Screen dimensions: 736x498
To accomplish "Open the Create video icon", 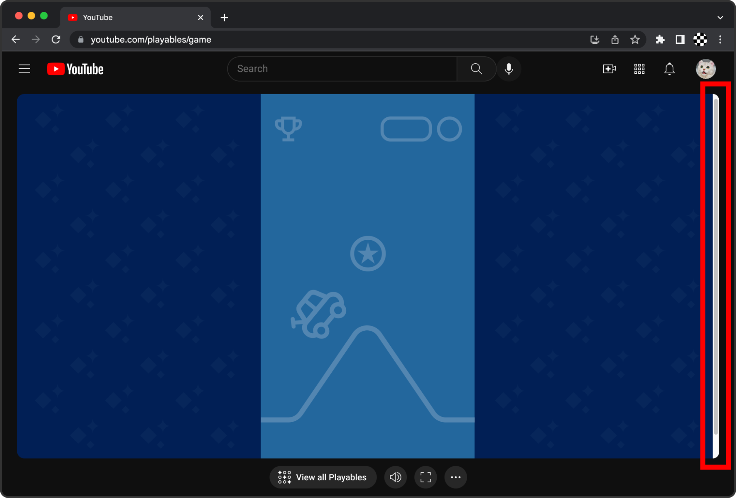I will 609,69.
